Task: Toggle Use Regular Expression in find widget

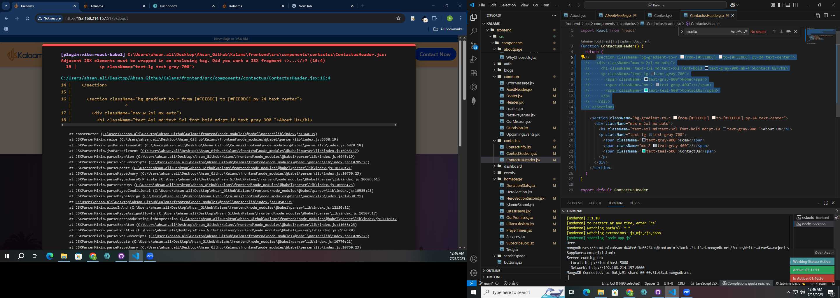Action: [745, 31]
